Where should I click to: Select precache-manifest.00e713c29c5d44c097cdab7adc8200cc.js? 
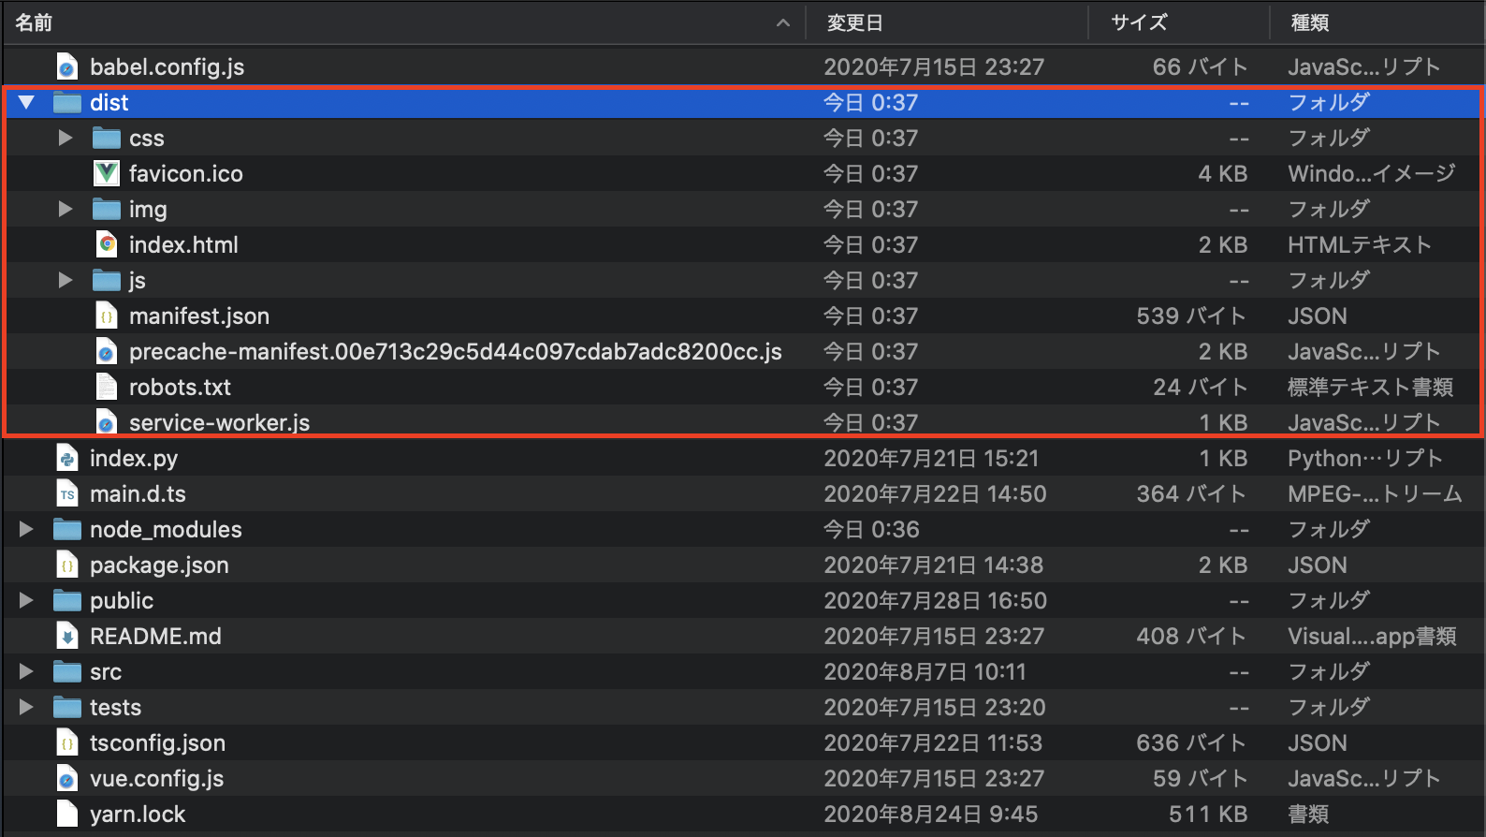(x=456, y=351)
